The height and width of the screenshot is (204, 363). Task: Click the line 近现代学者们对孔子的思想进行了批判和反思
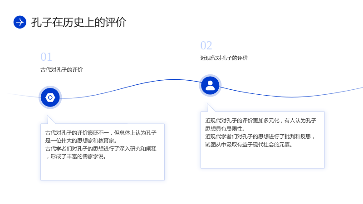coord(260,136)
